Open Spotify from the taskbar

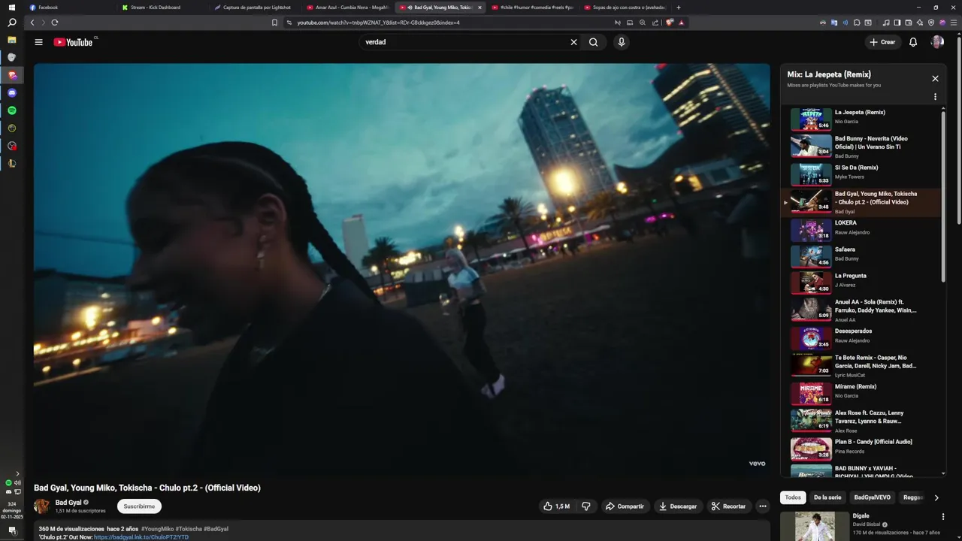(x=12, y=110)
